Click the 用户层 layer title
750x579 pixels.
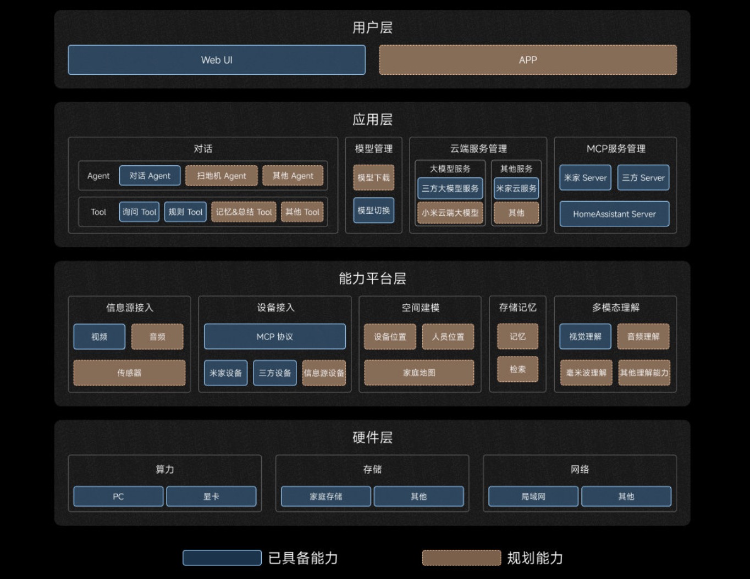point(372,27)
